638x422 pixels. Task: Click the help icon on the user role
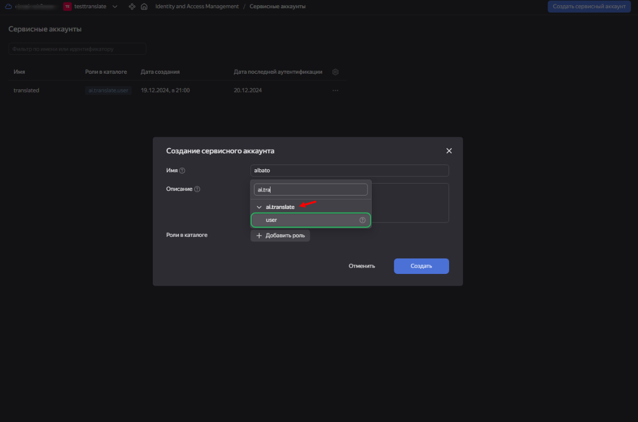coord(362,220)
